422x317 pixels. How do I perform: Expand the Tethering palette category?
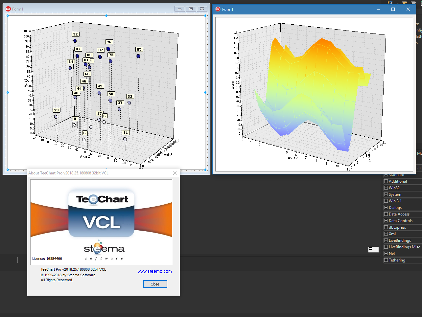click(386, 260)
